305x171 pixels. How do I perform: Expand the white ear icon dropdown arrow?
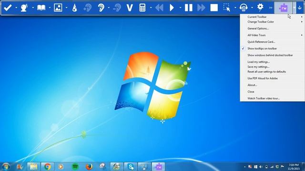[109, 8]
